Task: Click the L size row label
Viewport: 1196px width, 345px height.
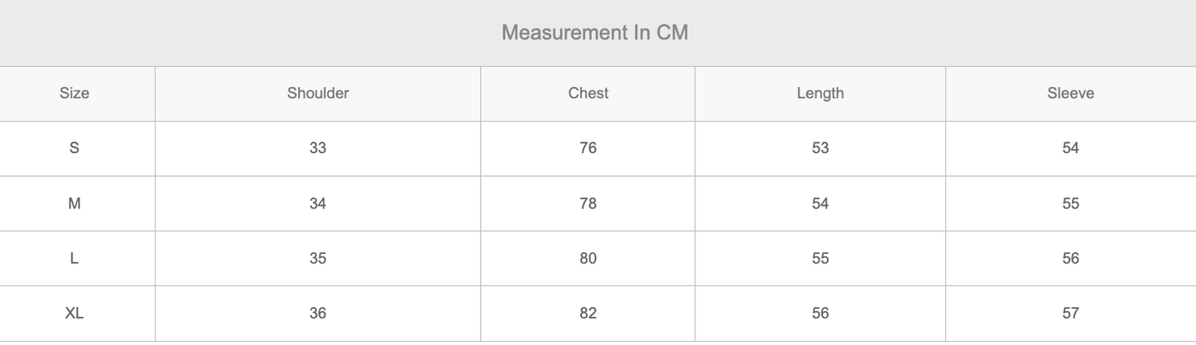Action: [74, 258]
